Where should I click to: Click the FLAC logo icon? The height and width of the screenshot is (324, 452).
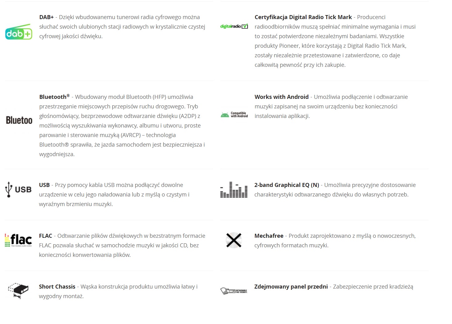click(18, 240)
